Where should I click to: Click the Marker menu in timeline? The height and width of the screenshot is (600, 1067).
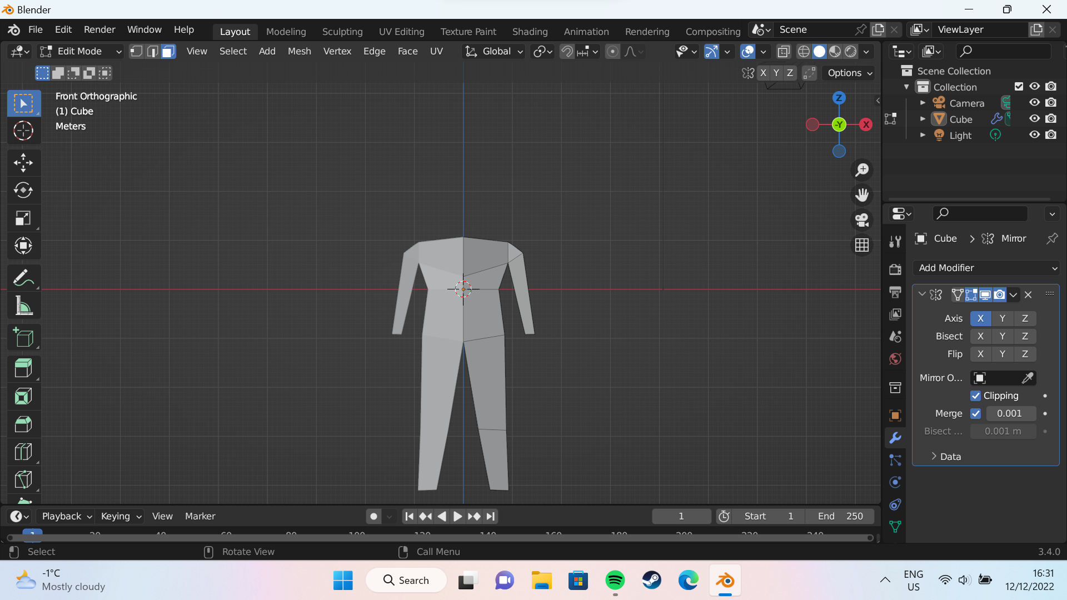tap(200, 516)
